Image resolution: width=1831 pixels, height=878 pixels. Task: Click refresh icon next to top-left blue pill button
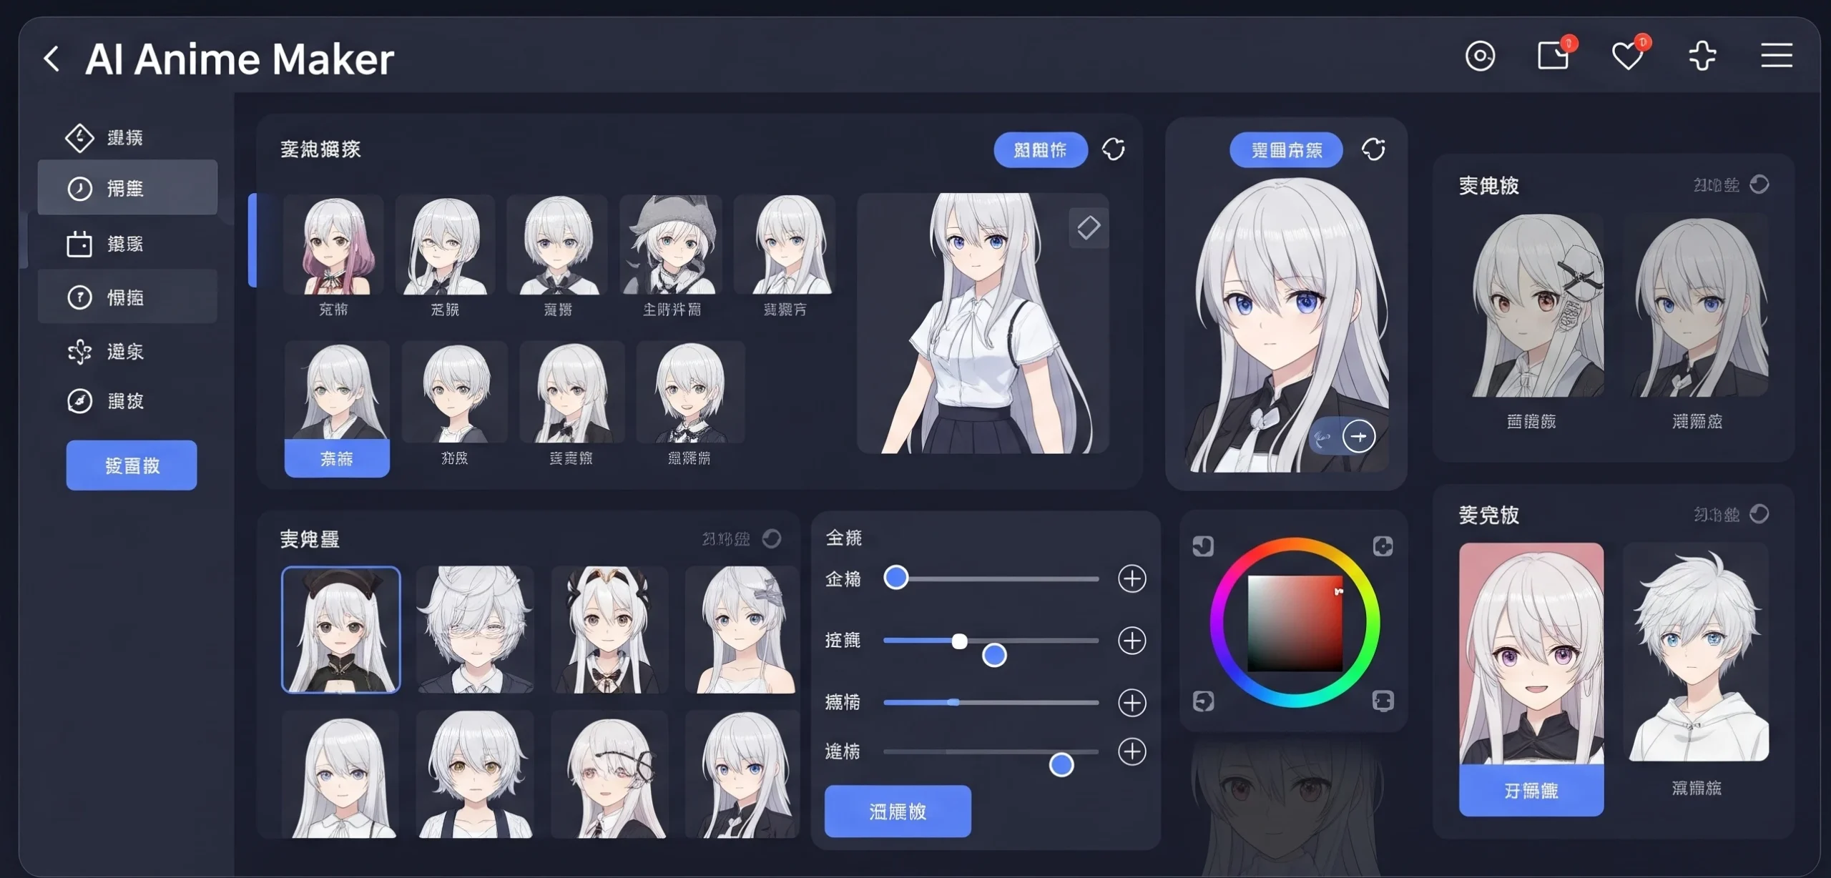pyautogui.click(x=1113, y=149)
